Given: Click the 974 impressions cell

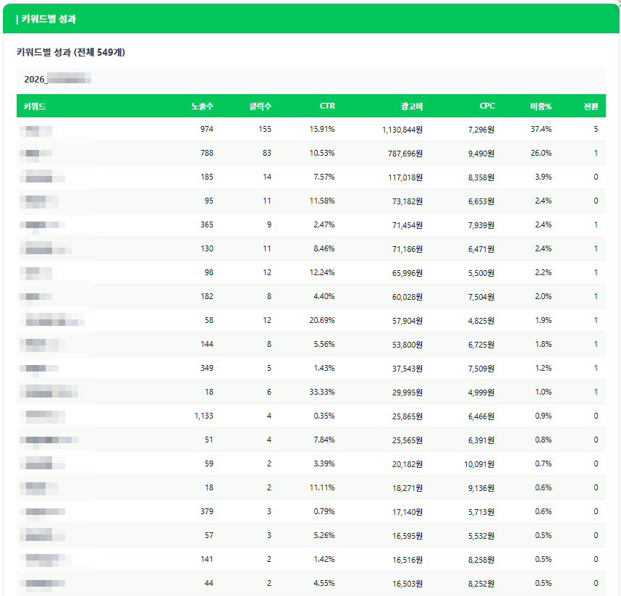Looking at the screenshot, I should (x=207, y=129).
